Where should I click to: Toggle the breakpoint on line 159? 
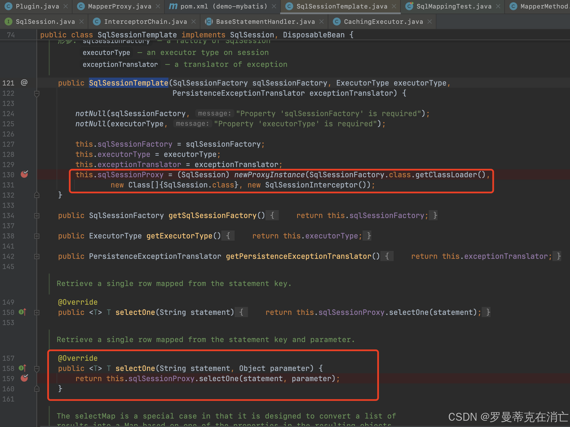coord(24,378)
